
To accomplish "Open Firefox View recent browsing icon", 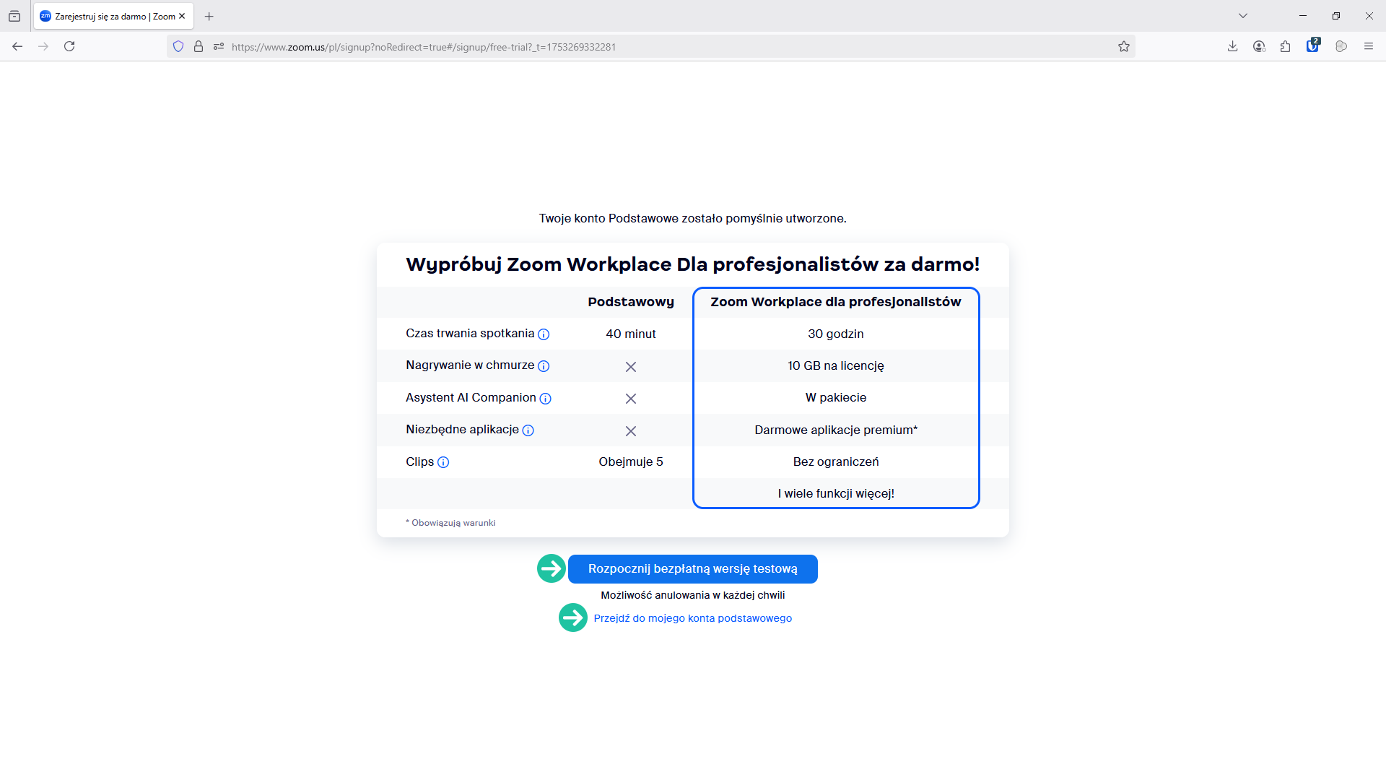I will click(x=14, y=16).
